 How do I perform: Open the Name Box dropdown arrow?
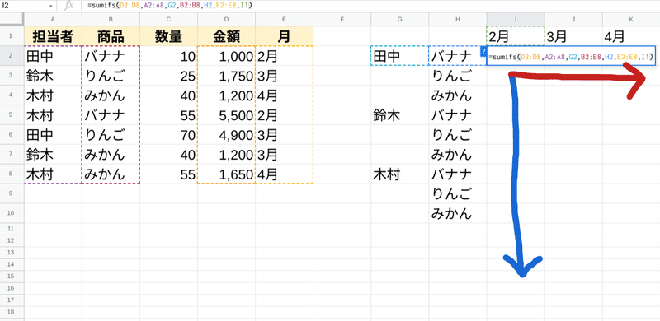pyautogui.click(x=51, y=7)
